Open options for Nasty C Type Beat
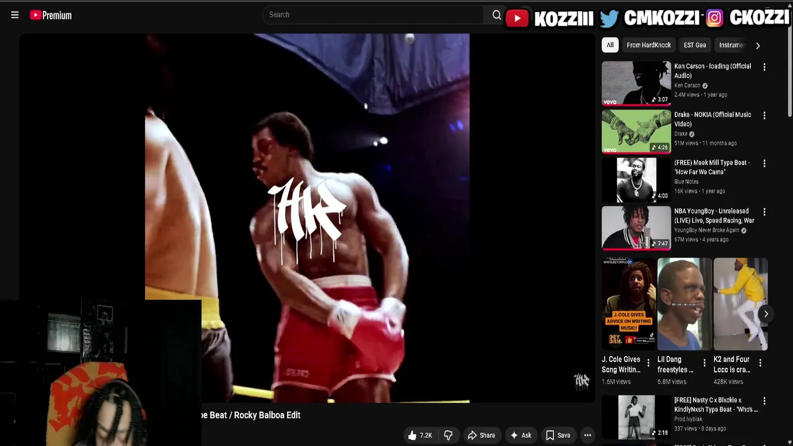This screenshot has width=793, height=446. pos(764,401)
